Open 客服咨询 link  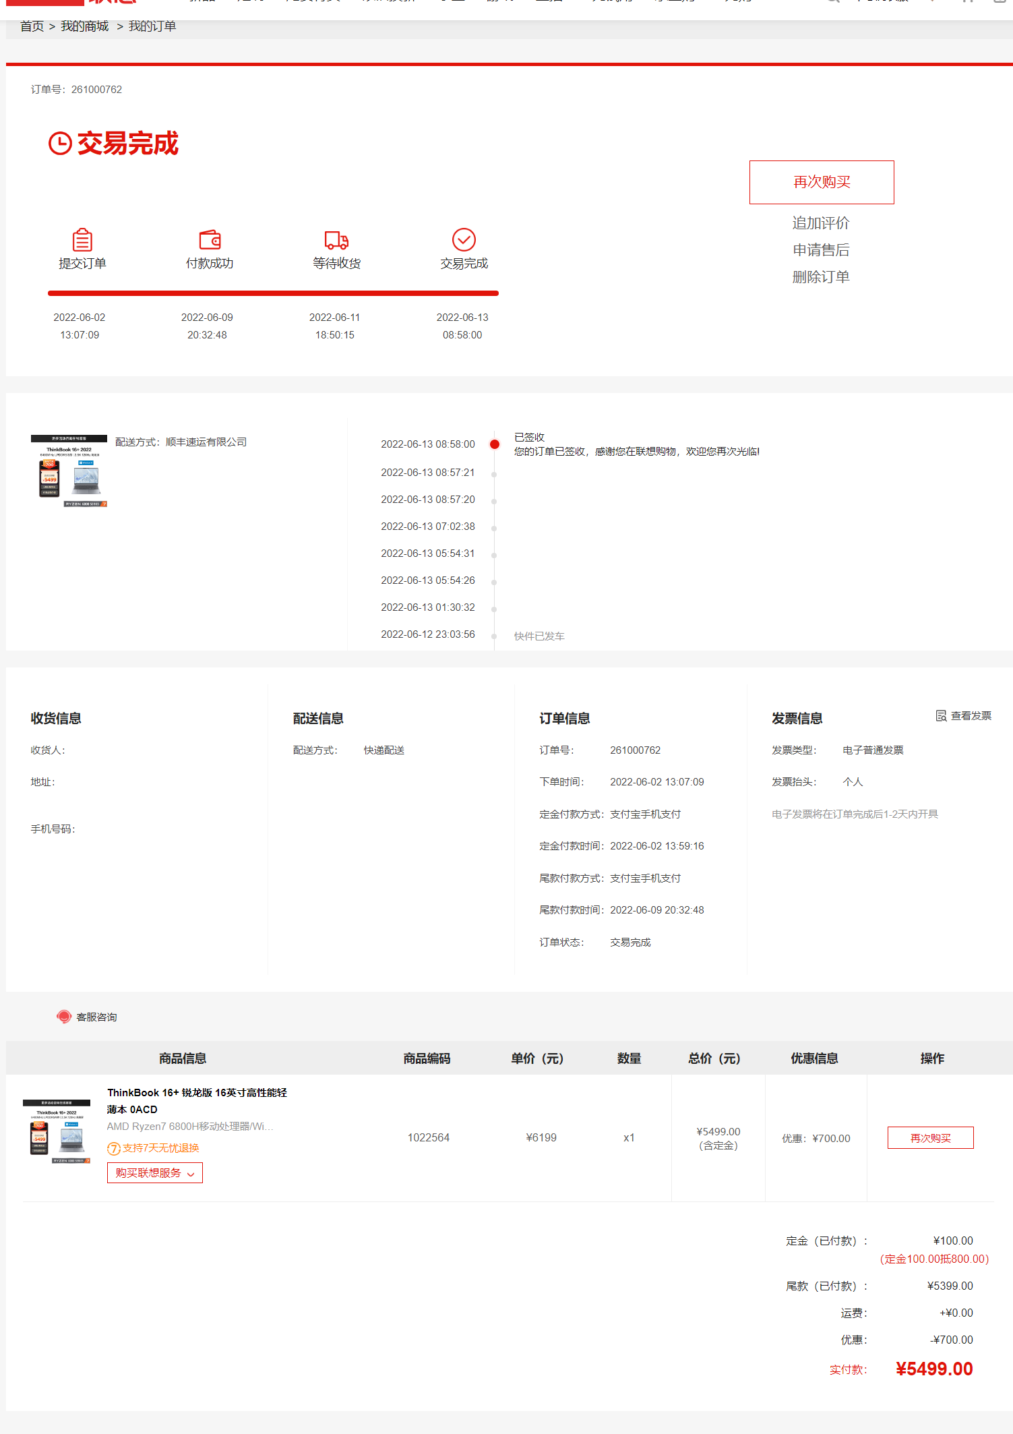(x=96, y=1017)
